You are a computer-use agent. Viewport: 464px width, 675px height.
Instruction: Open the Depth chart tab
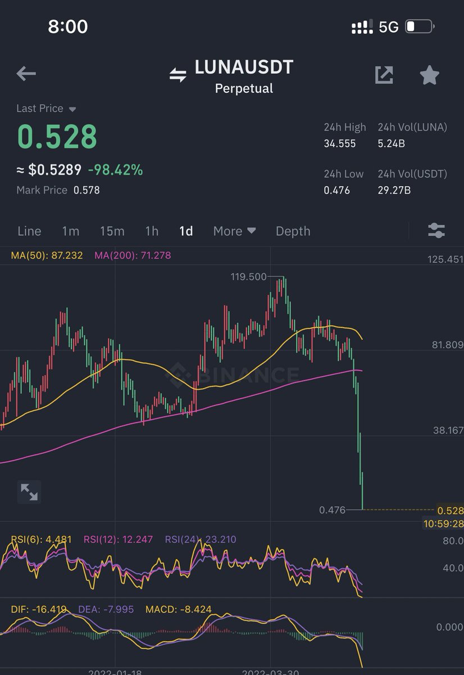click(293, 231)
